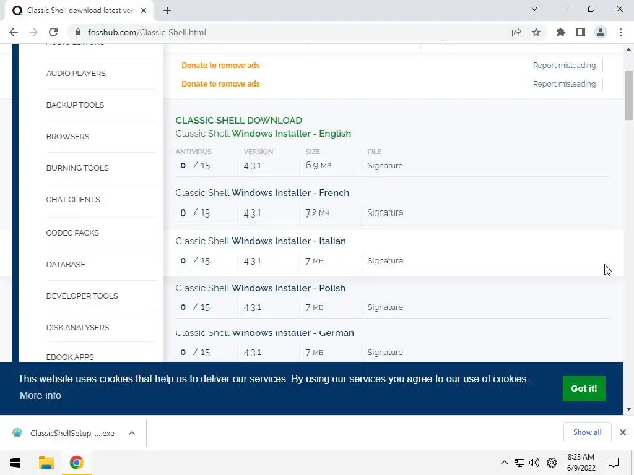The height and width of the screenshot is (475, 634).
Task: Open the Chrome three-dot menu
Action: coord(620,32)
